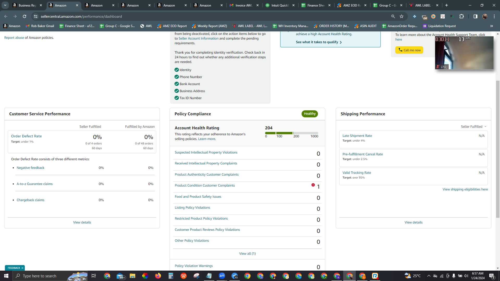Open the Negative feedback metric

pos(30,168)
